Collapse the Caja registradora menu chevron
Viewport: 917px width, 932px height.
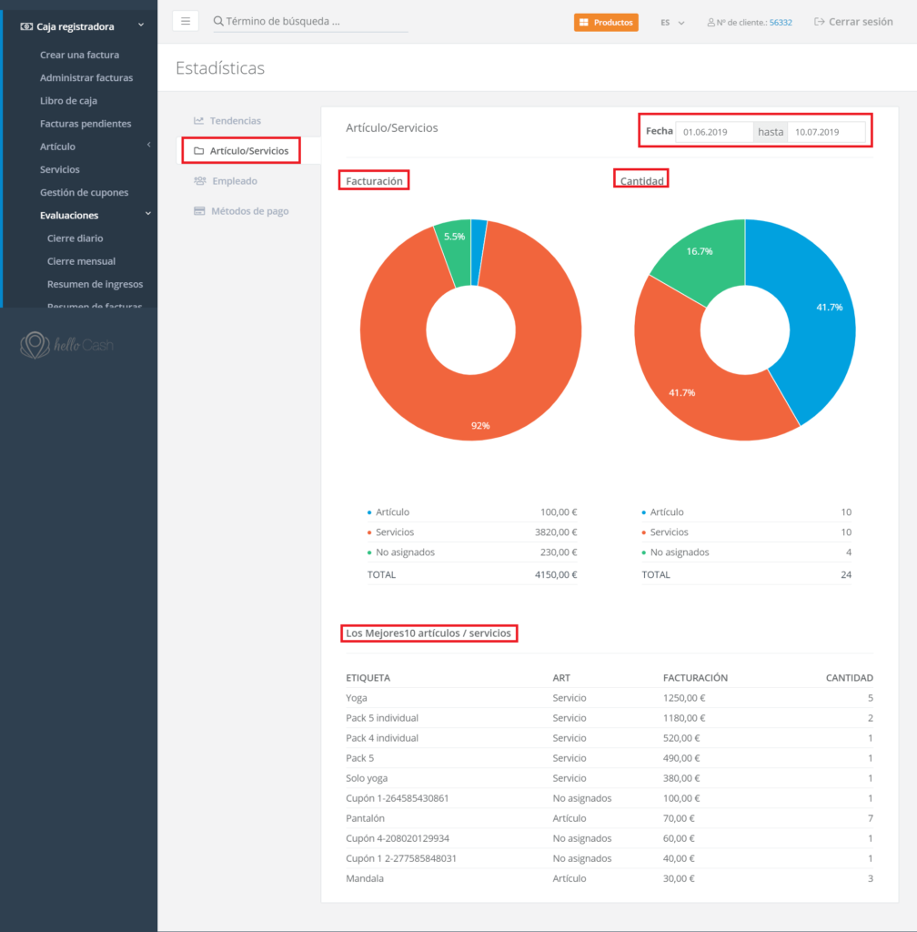(141, 25)
